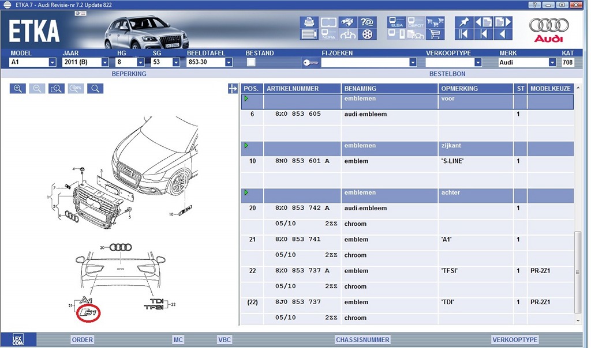
Task: Click the pushpin bookmark icon
Action: point(463,22)
